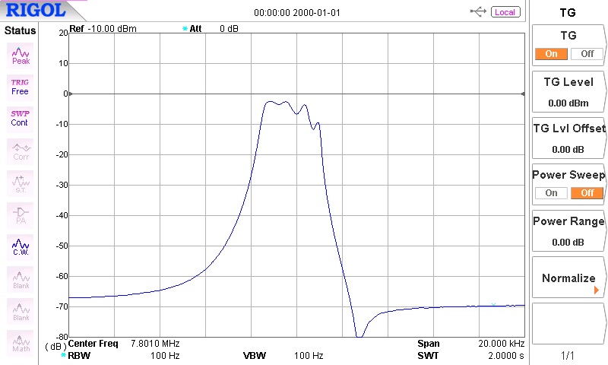
Task: Click the 0 dB reference line marker
Action: pos(67,94)
